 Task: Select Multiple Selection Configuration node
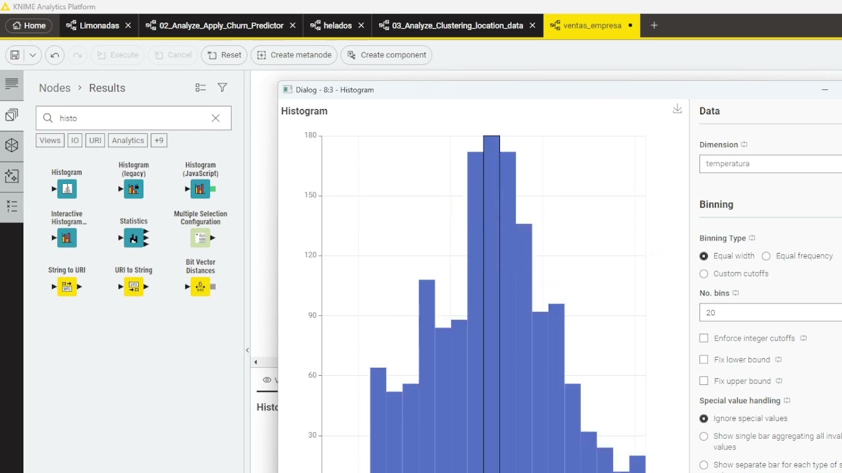pyautogui.click(x=200, y=237)
